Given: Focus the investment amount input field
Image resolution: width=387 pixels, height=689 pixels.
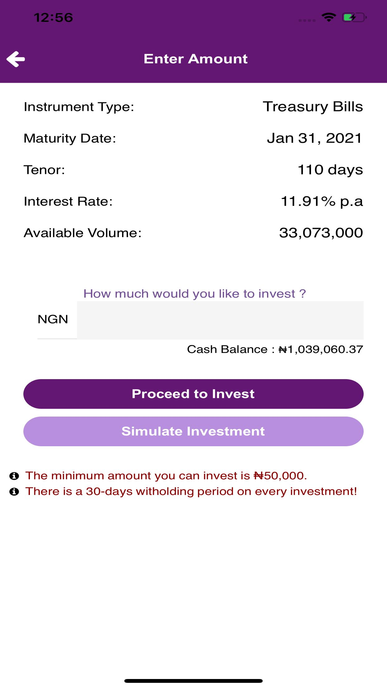Looking at the screenshot, I should 220,320.
